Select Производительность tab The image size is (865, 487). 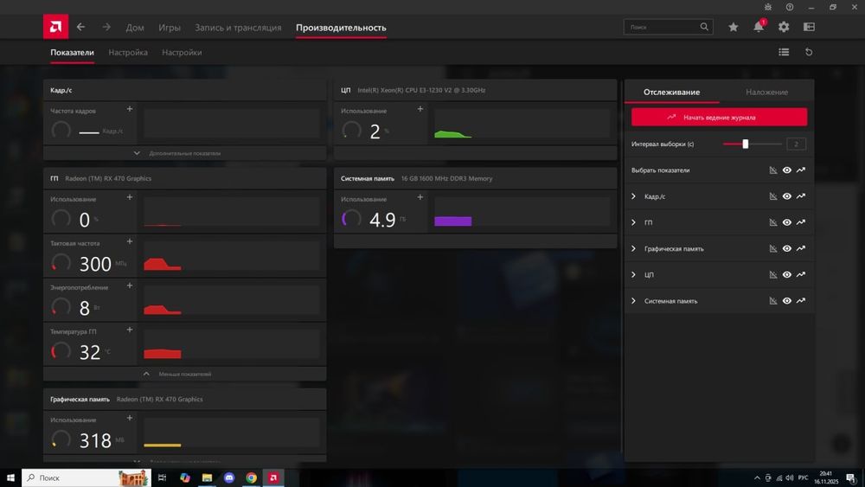341,28
